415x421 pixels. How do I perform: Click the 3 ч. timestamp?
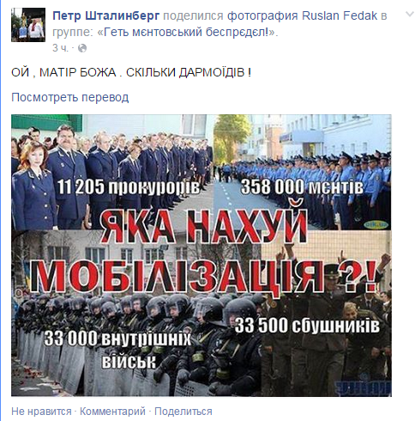pos(60,48)
